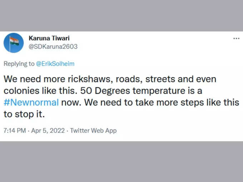Click the #Newnormal hashtag

tap(31, 102)
